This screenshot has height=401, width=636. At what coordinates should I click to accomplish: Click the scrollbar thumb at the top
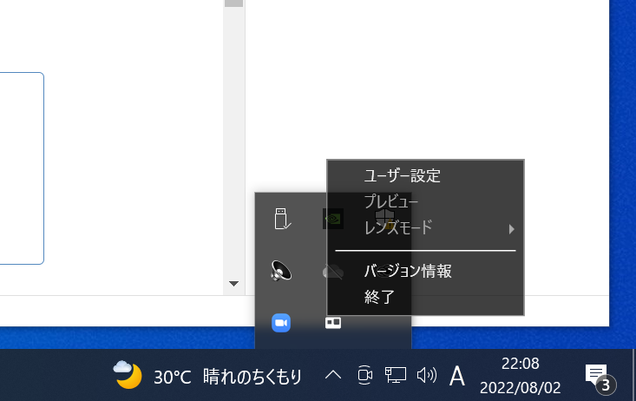click(x=233, y=3)
